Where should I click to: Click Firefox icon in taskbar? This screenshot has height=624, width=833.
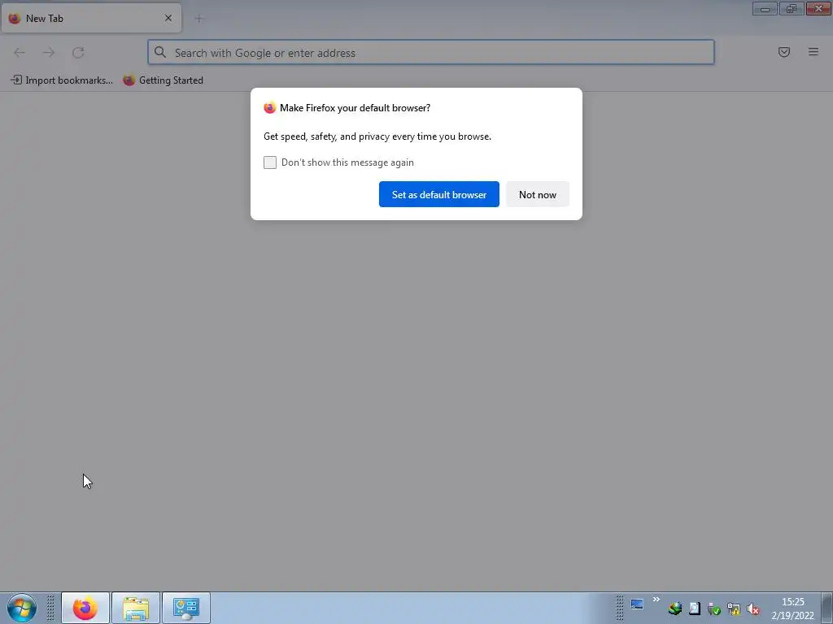pos(85,608)
